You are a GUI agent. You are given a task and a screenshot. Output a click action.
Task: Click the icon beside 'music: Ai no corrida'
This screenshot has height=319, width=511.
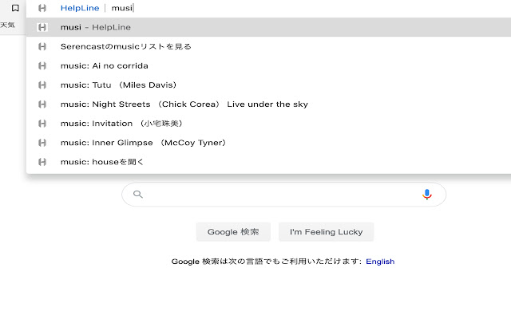[42, 65]
